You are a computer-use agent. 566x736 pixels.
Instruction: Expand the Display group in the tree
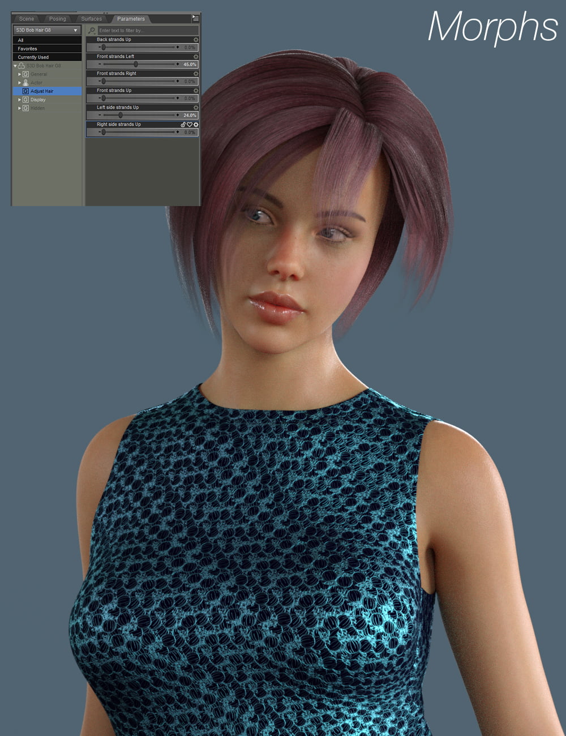[19, 100]
